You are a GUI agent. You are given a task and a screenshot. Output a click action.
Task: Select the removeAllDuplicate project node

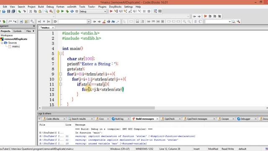(x=16, y=39)
